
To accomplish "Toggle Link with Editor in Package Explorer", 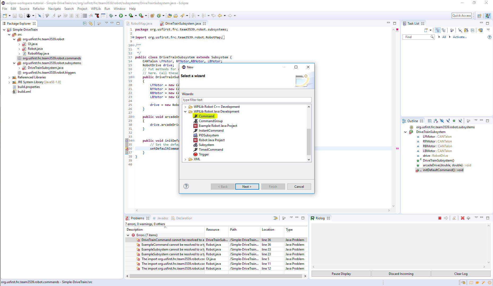I will pyautogui.click(x=91, y=23).
